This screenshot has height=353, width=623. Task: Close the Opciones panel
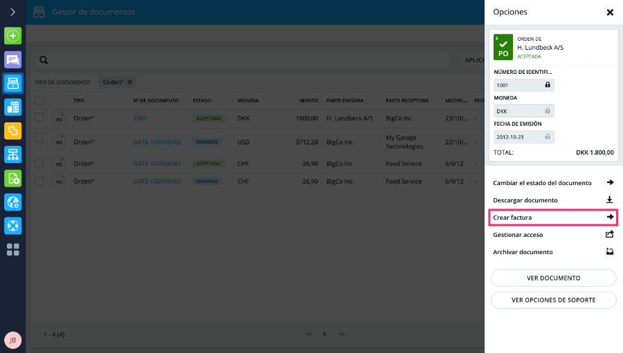coord(610,12)
